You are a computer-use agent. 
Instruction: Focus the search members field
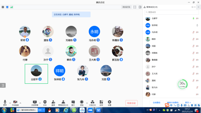click(x=172, y=12)
